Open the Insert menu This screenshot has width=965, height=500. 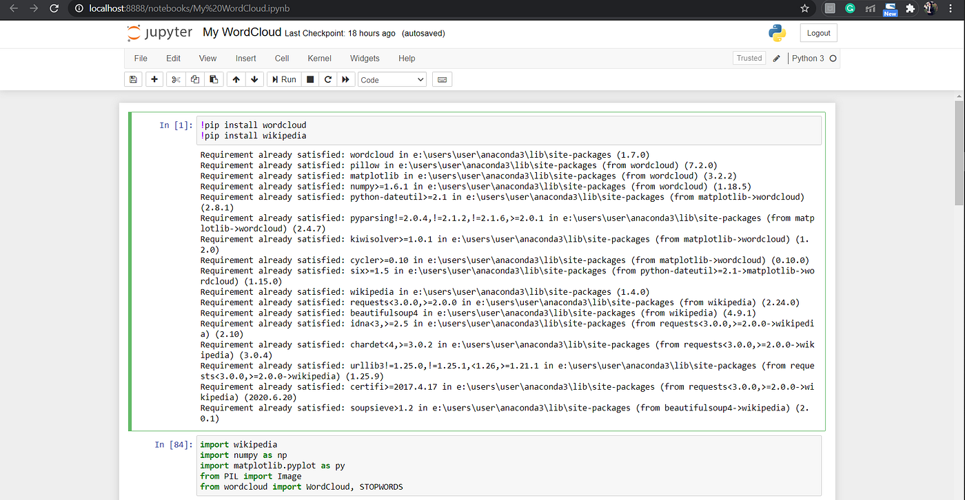tap(245, 59)
